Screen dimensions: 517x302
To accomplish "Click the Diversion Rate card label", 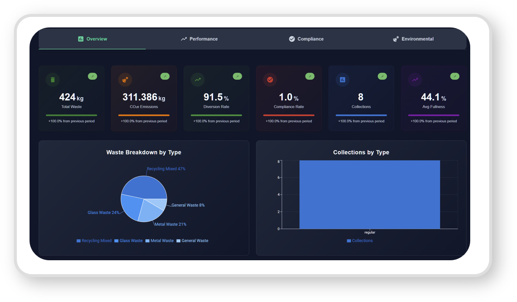I will (x=216, y=107).
